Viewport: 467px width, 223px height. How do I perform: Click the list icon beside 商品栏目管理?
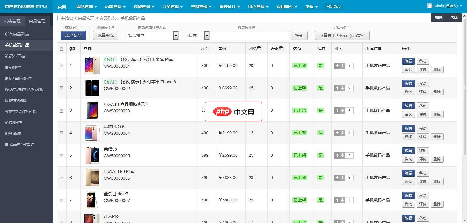(x=6, y=144)
